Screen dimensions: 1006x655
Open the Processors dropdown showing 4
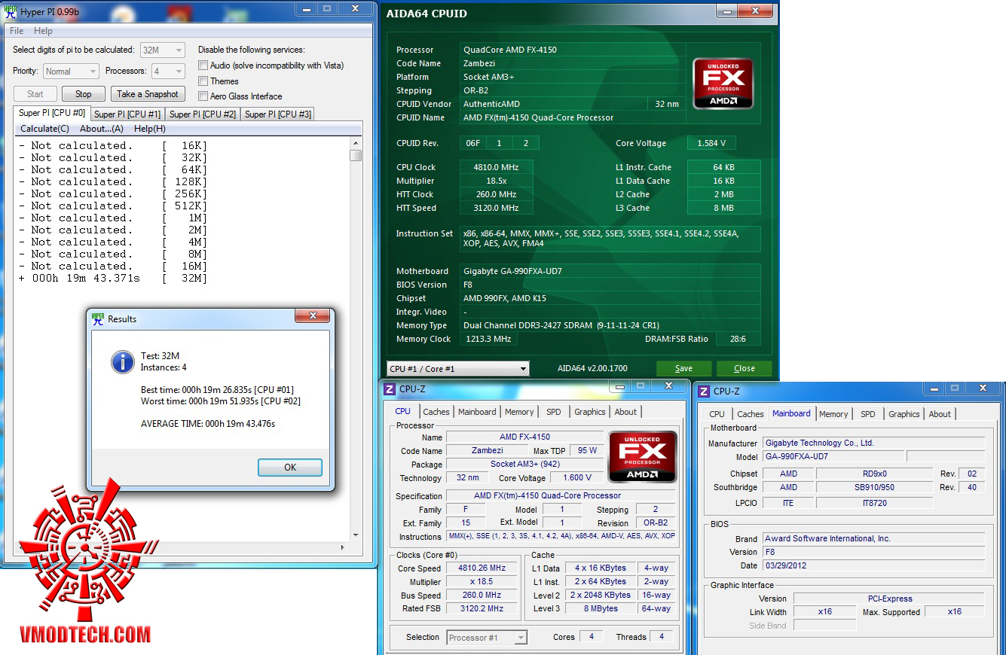pyautogui.click(x=168, y=72)
